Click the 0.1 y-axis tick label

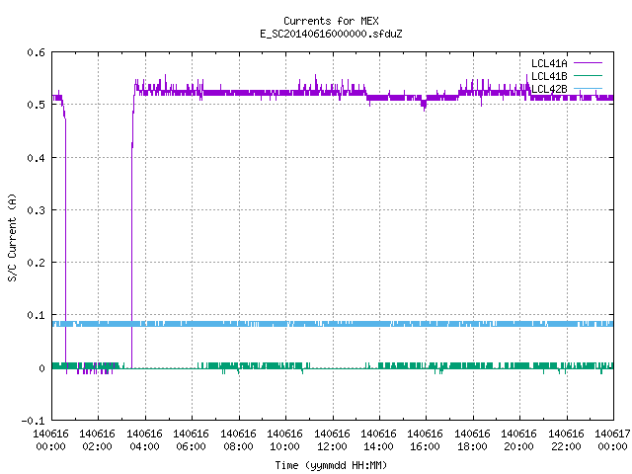point(36,315)
